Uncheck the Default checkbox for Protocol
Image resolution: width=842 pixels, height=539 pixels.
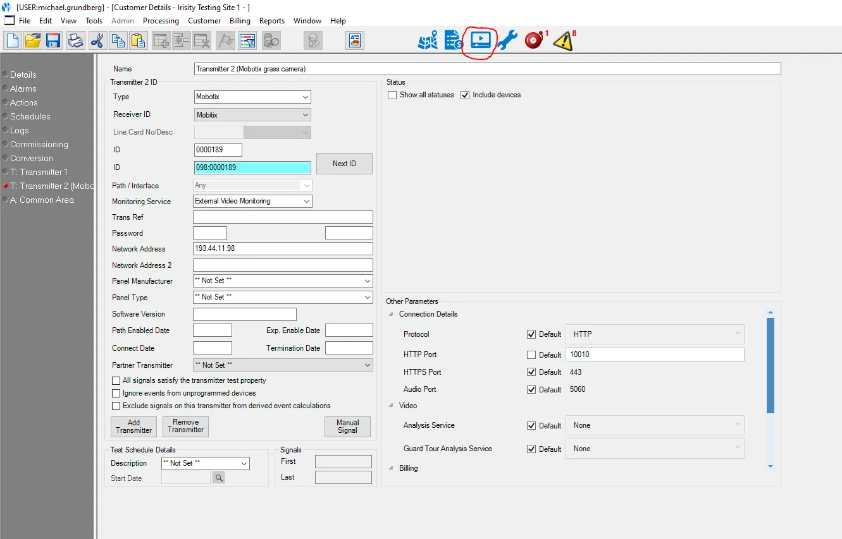point(531,334)
